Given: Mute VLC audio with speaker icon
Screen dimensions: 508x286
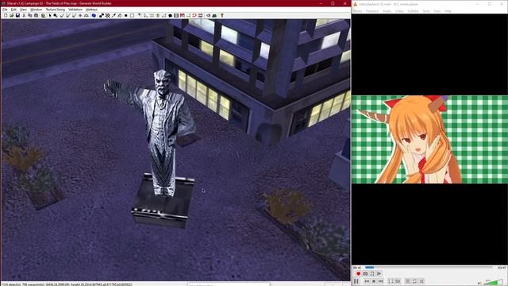Looking at the screenshot, I should point(479,283).
